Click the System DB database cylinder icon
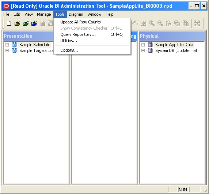The width and height of the screenshot is (209, 194). coord(150,51)
